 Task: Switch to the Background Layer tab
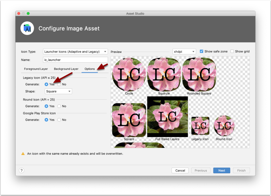click(66, 69)
